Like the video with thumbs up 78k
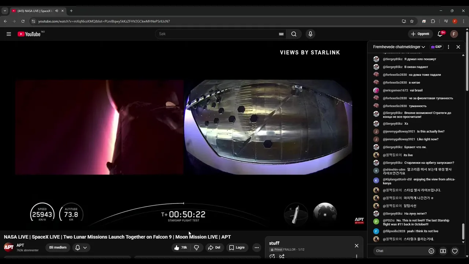This screenshot has width=469, height=264. pos(181,247)
